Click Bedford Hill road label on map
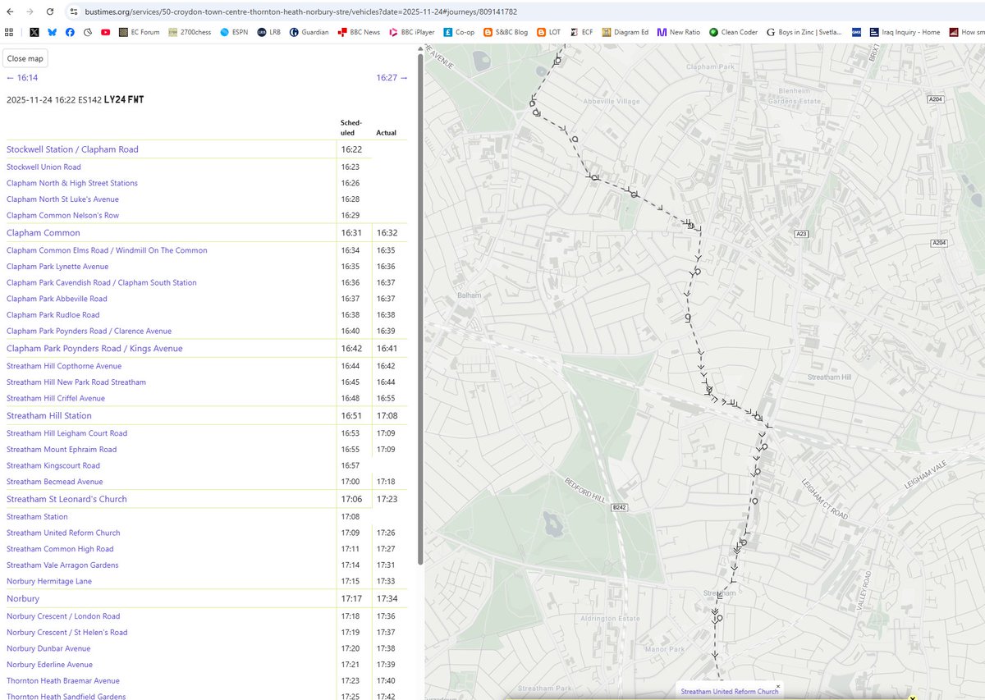This screenshot has width=985, height=700. click(584, 491)
